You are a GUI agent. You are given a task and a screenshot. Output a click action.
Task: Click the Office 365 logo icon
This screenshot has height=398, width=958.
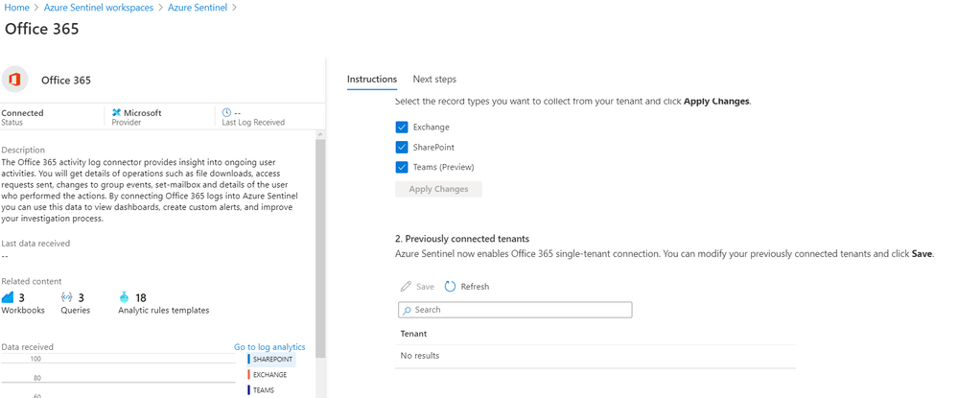click(x=14, y=80)
